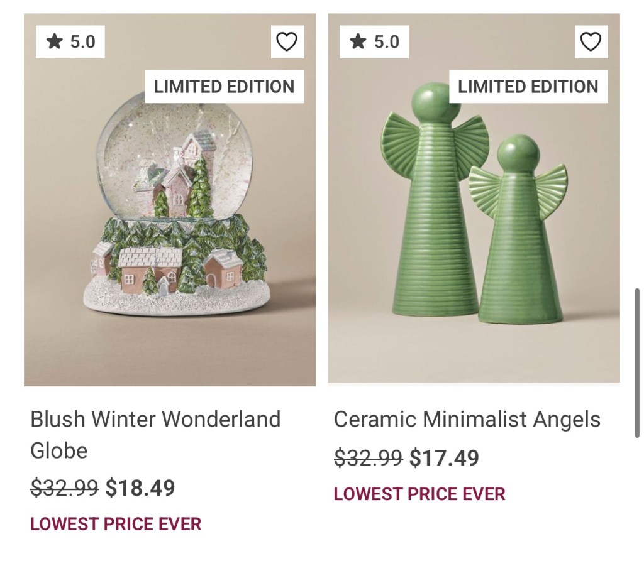644x561 pixels.
Task: Toggle the heart on Ceramic Minimalist Angels
Action: (x=591, y=42)
